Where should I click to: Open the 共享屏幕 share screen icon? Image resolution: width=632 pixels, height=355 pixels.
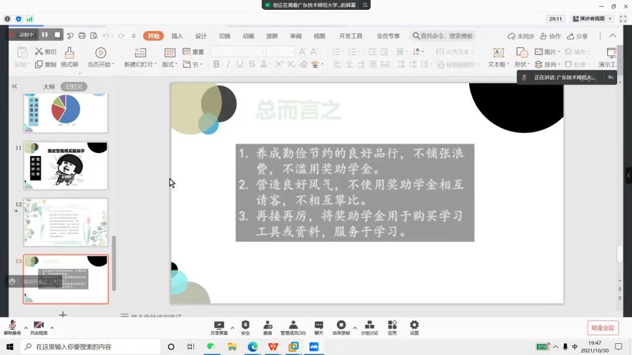click(218, 325)
